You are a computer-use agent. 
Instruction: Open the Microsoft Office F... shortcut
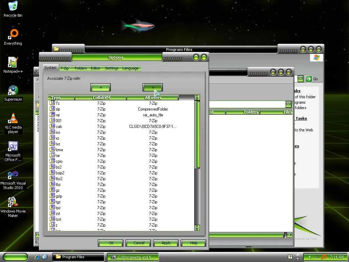click(x=13, y=151)
